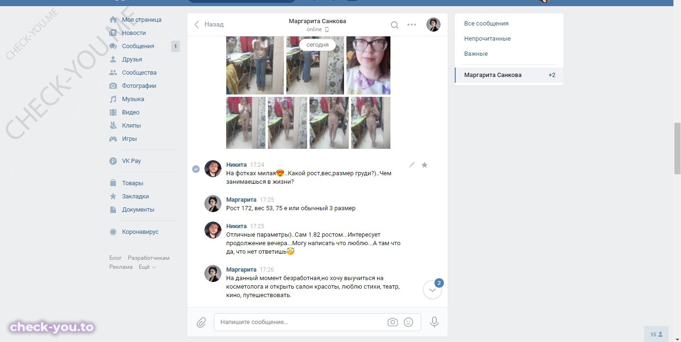
Task: Click the Маргарита name on the 17:26 message
Action: click(241, 270)
